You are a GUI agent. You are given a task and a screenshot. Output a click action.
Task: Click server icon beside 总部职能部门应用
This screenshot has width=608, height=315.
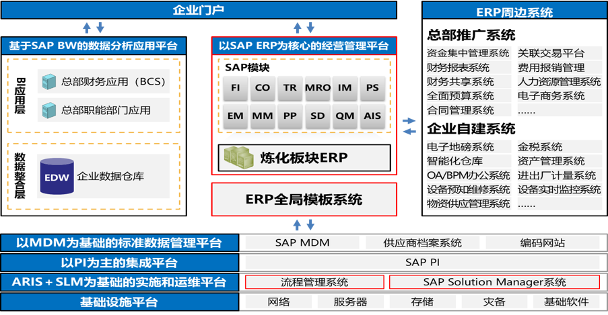[49, 110]
